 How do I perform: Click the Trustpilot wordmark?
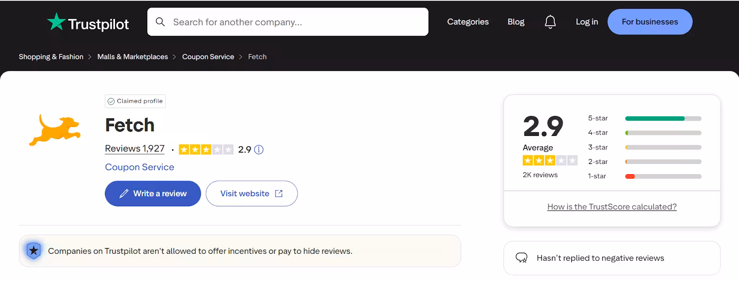pos(98,24)
